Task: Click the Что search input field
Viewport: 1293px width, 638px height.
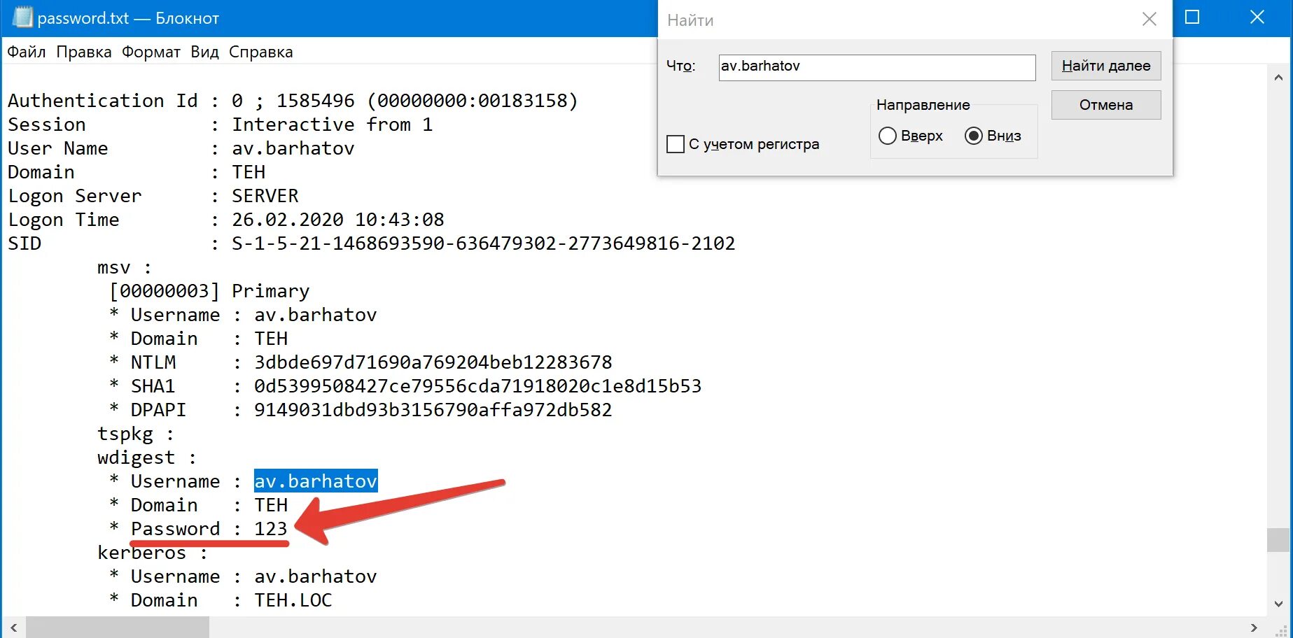Action: [x=877, y=67]
